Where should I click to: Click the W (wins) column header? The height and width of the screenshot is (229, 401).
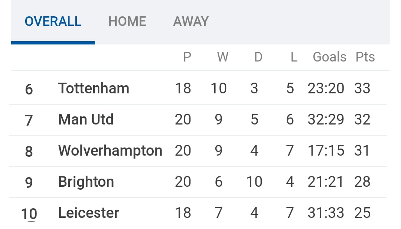pos(222,57)
